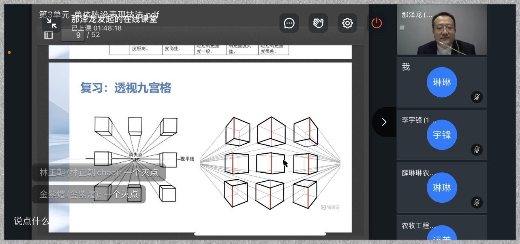Click the page number field showing 9
Viewport: 520px width, 244px height.
[73, 35]
